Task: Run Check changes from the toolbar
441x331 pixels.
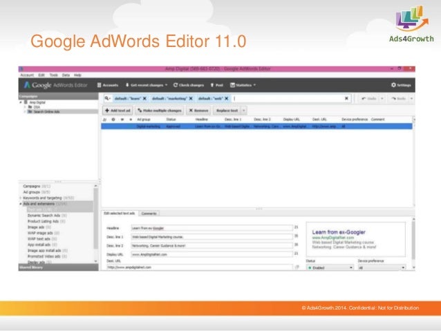Action: tap(189, 85)
